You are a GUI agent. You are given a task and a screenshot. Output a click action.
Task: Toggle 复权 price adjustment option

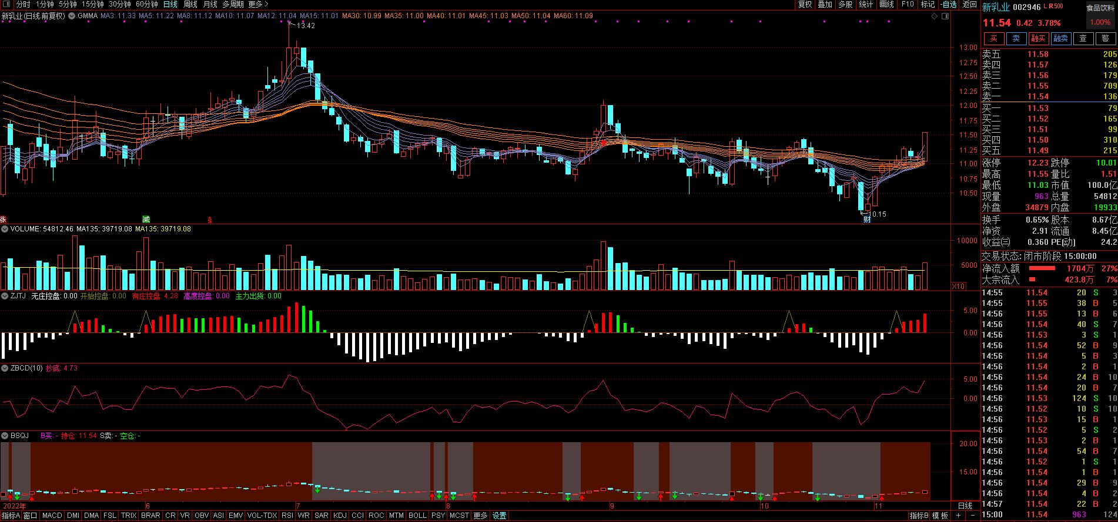805,5
